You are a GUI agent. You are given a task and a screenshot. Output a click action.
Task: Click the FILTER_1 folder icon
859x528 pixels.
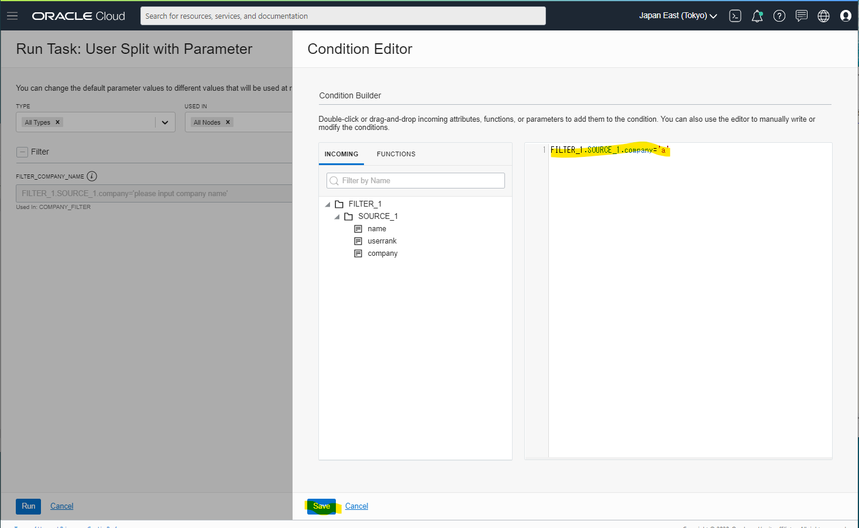click(339, 204)
